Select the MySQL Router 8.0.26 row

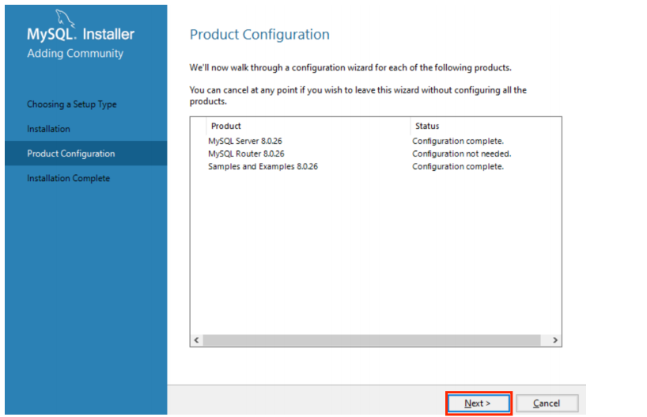(x=376, y=154)
